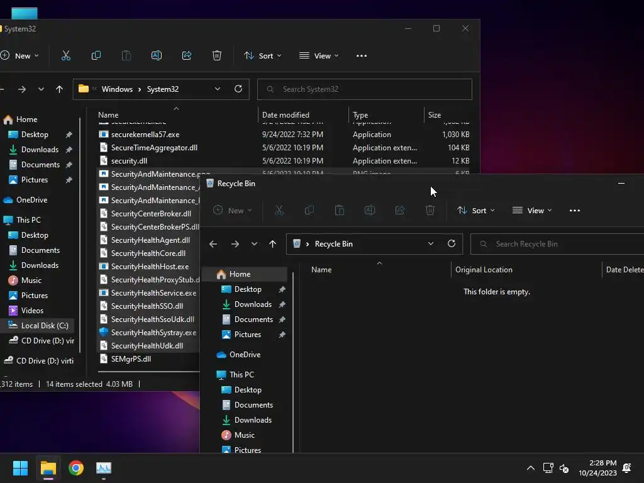
Task: Go up one level in Recycle Bin window
Action: 272,244
